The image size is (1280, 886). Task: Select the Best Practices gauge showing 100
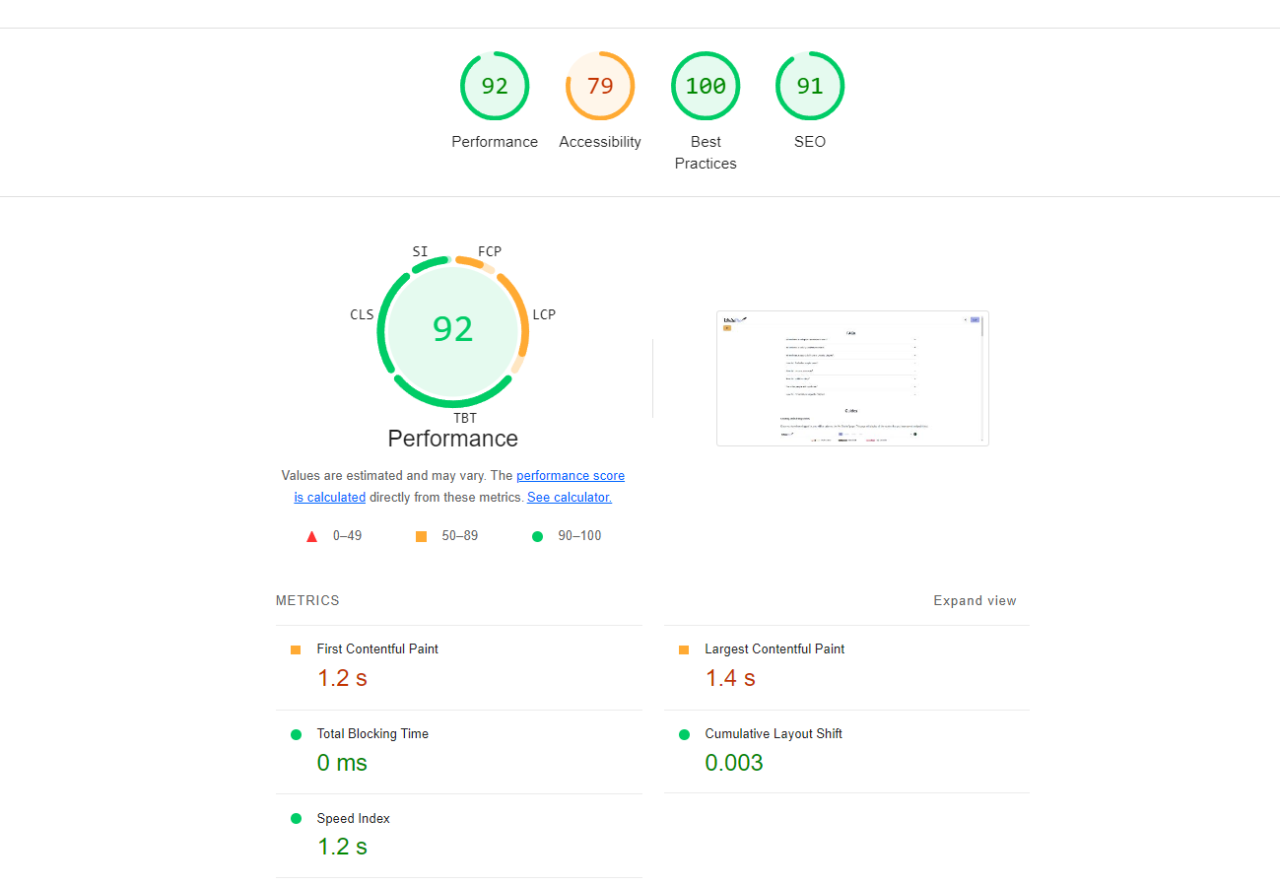[706, 87]
